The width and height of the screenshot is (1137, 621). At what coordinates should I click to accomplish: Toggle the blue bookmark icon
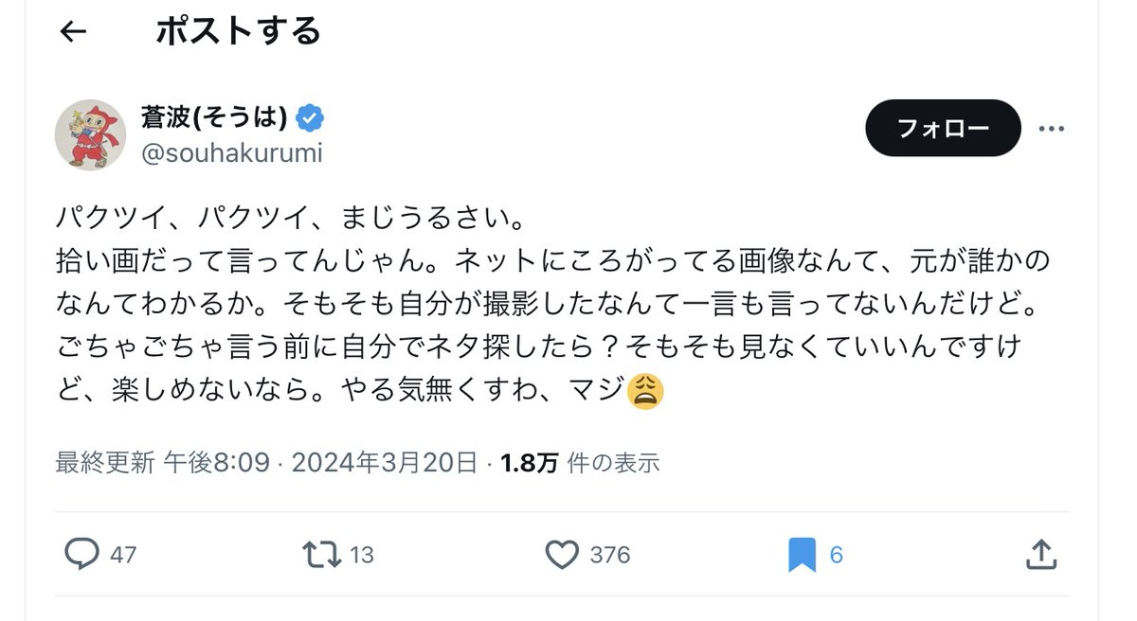pos(802,554)
